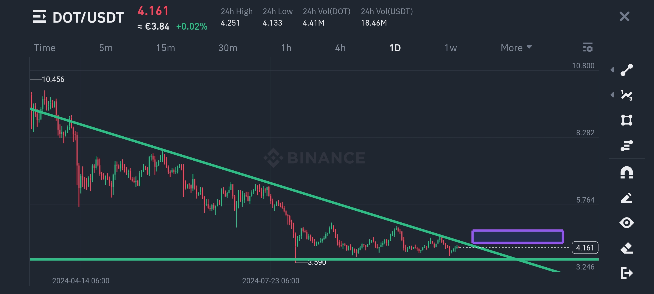The image size is (654, 294).
Task: Select the trend line drawing tool
Action: click(x=626, y=70)
